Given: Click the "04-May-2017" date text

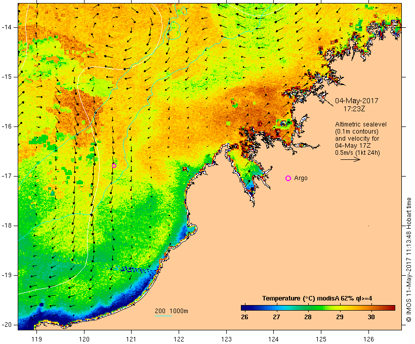Looking at the screenshot, I should (x=356, y=101).
